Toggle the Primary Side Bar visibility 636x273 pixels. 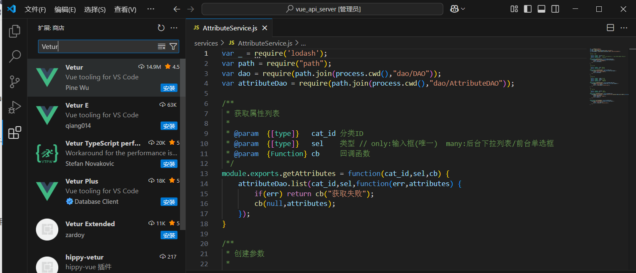pos(527,8)
